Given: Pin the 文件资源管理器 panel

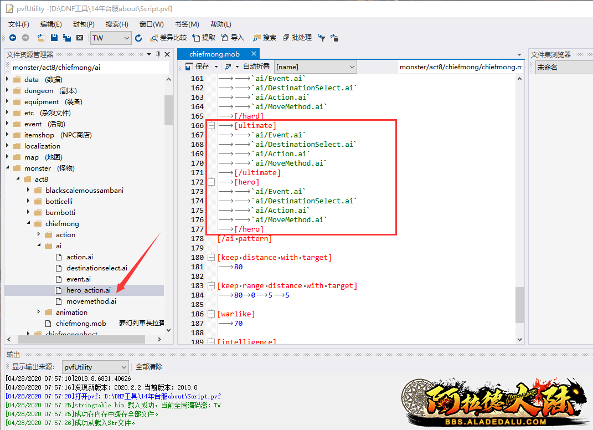Looking at the screenshot, I should (158, 54).
